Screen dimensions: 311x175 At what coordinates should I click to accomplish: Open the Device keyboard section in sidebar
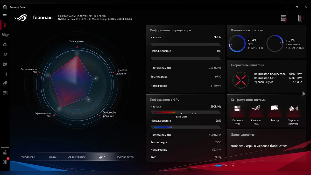(5, 34)
